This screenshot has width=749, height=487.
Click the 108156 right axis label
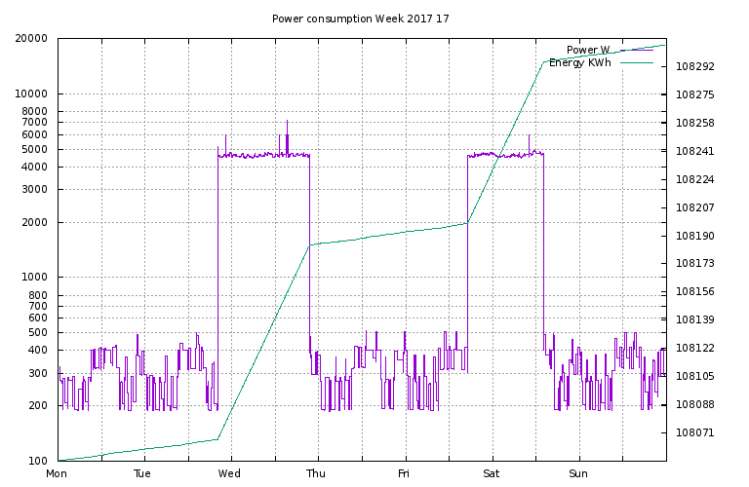coord(695,291)
